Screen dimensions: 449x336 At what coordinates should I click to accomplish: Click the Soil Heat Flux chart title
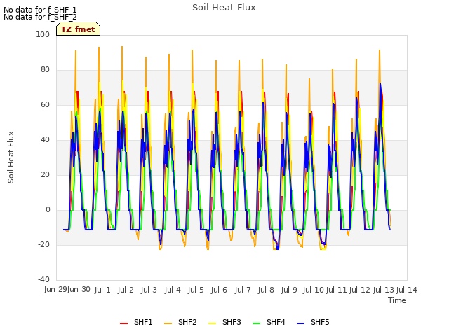(x=224, y=8)
